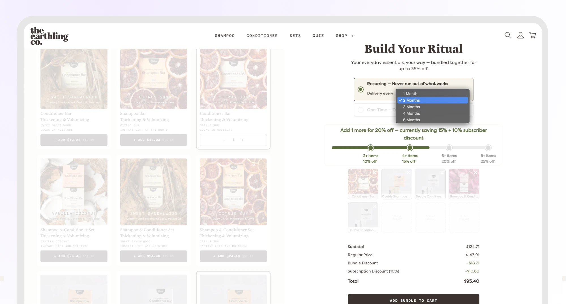Open the CONDITIONER nav item
Viewport: 566px width, 304px height.
[x=262, y=36]
